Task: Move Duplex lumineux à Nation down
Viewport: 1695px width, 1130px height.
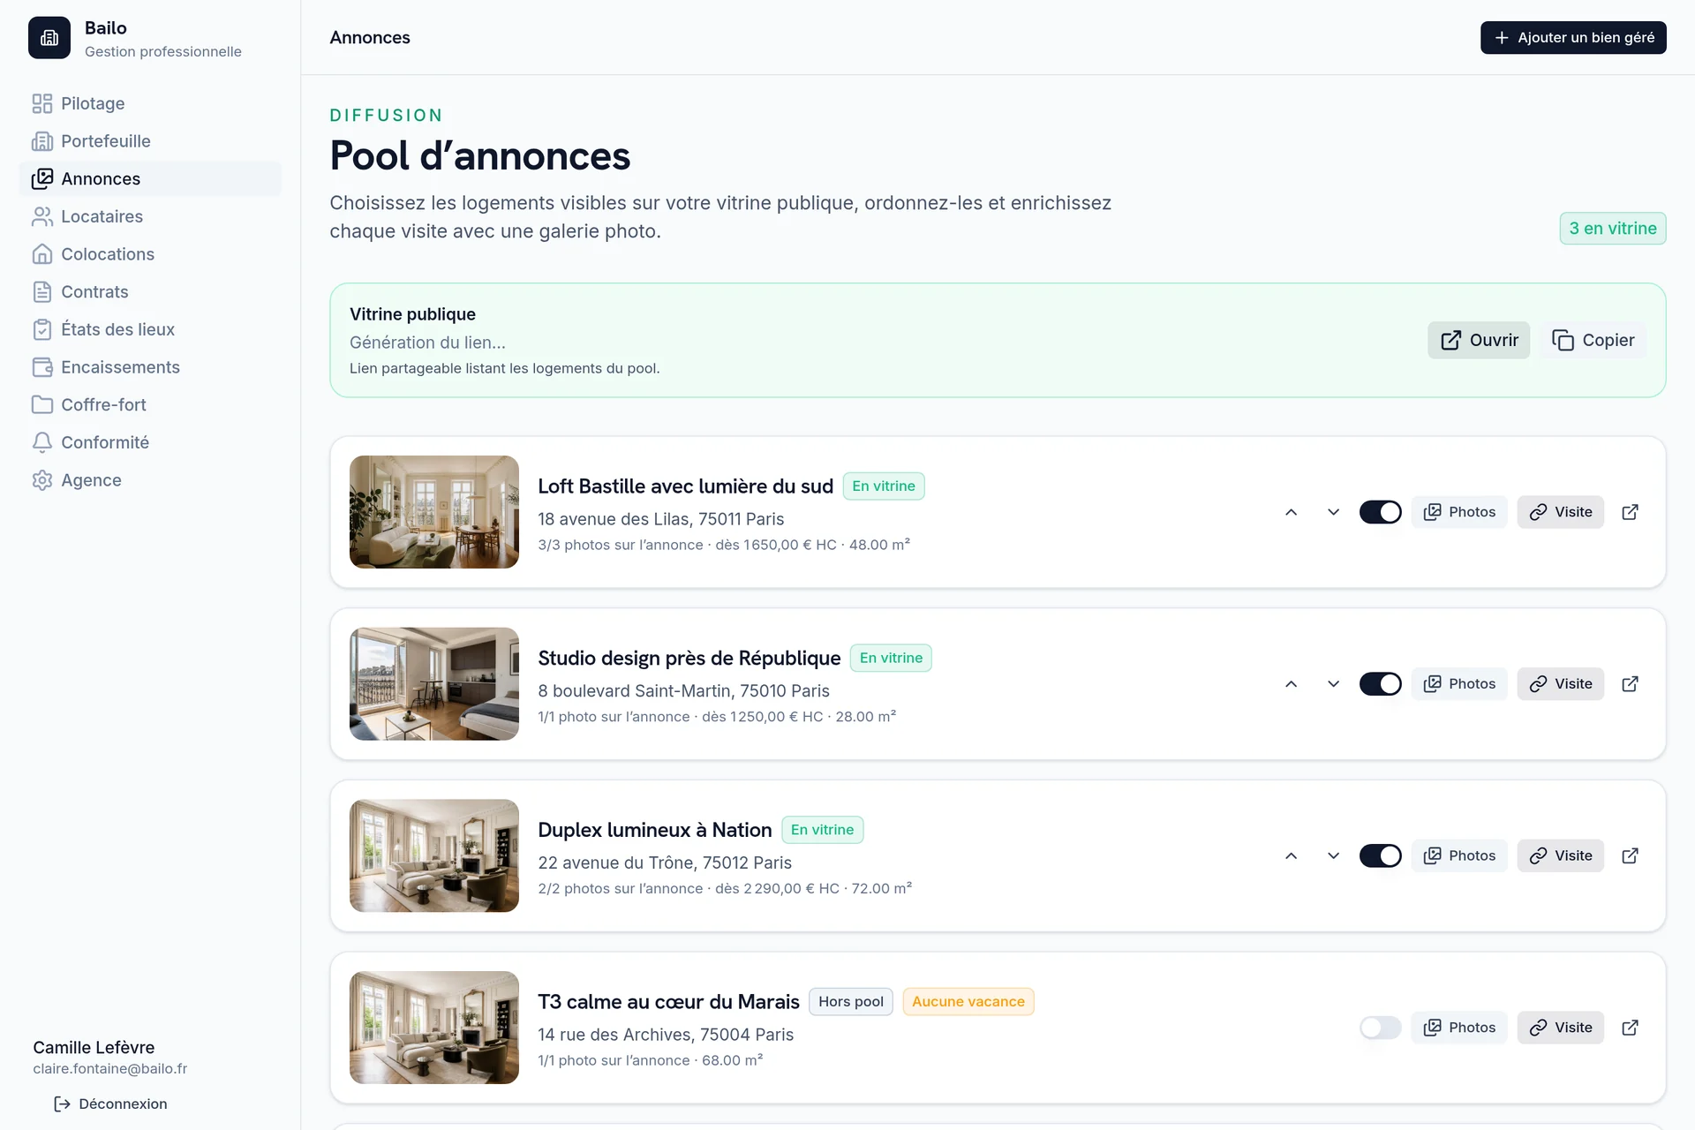Action: (x=1334, y=855)
